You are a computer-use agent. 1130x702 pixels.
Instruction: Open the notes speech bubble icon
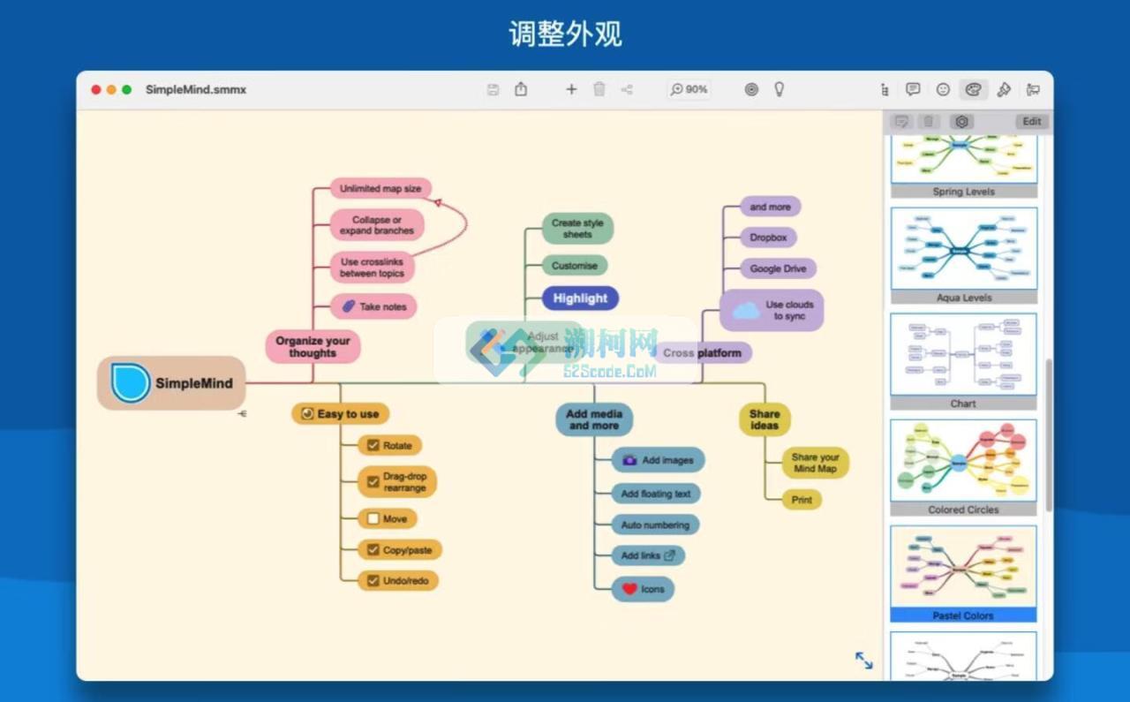913,89
